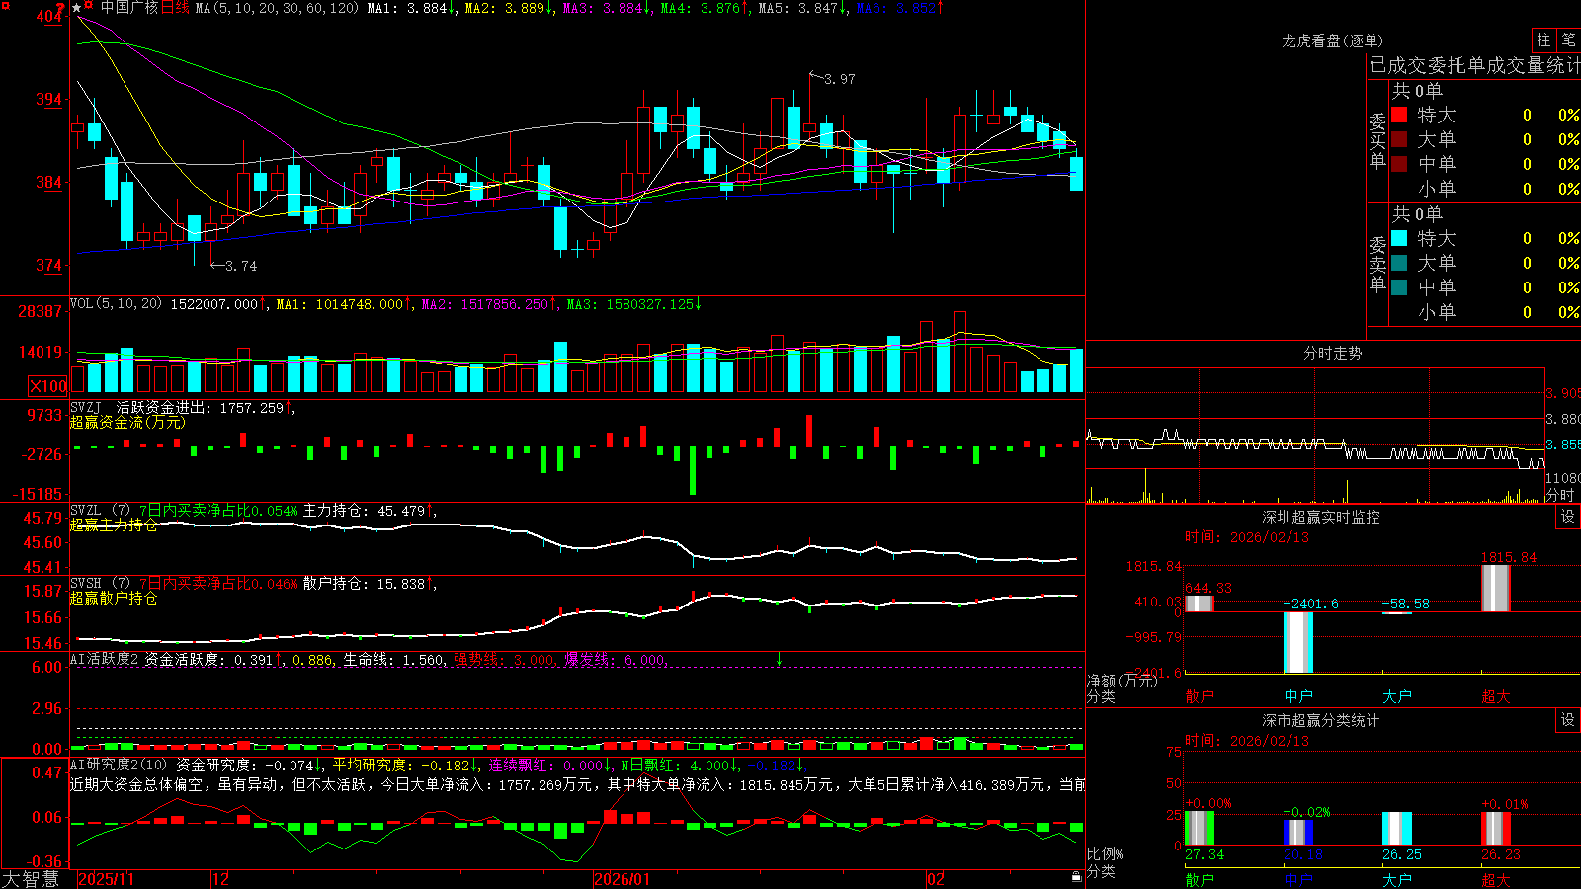Click the green down arrow in AI活跃度2 panel
1581x889 pixels.
pos(779,659)
